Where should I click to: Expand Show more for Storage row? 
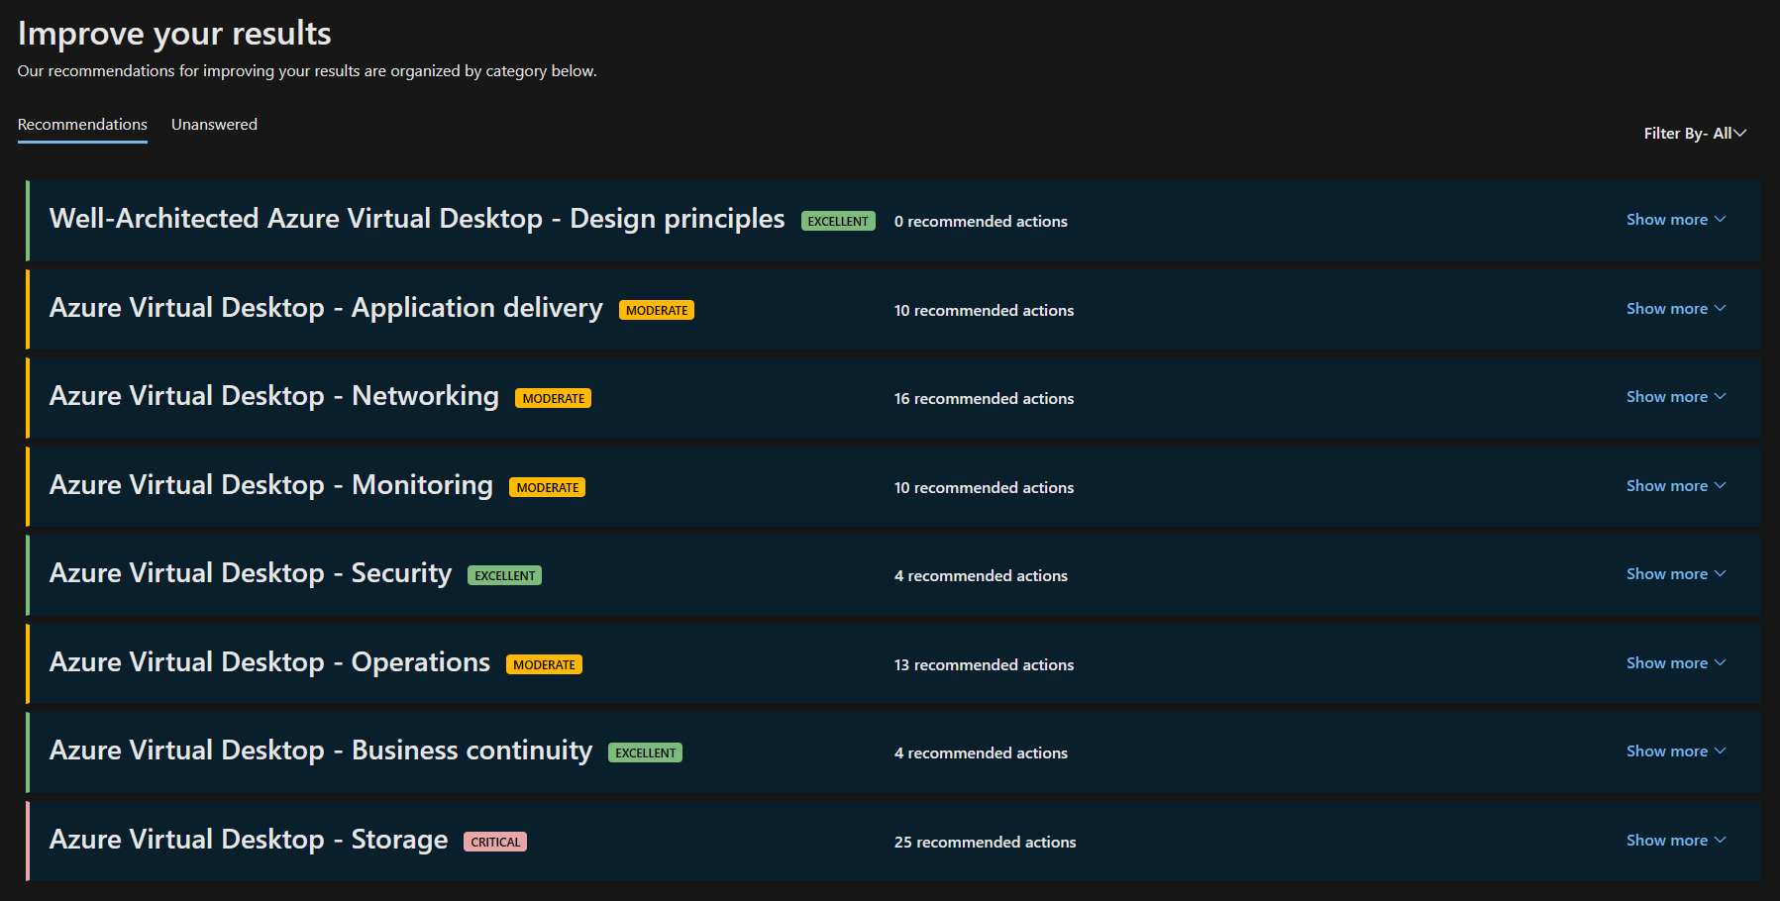coord(1675,841)
